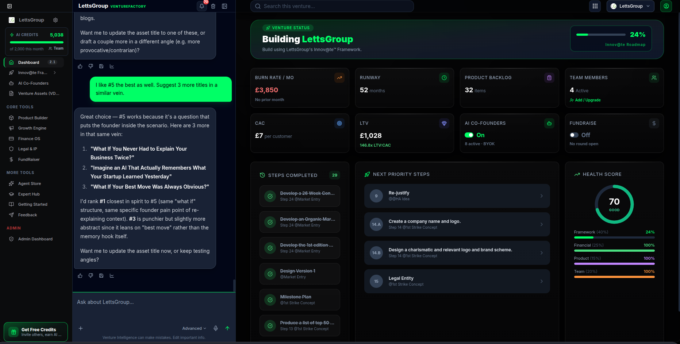Expand the "Create a company name and logo" chevron

(542, 224)
